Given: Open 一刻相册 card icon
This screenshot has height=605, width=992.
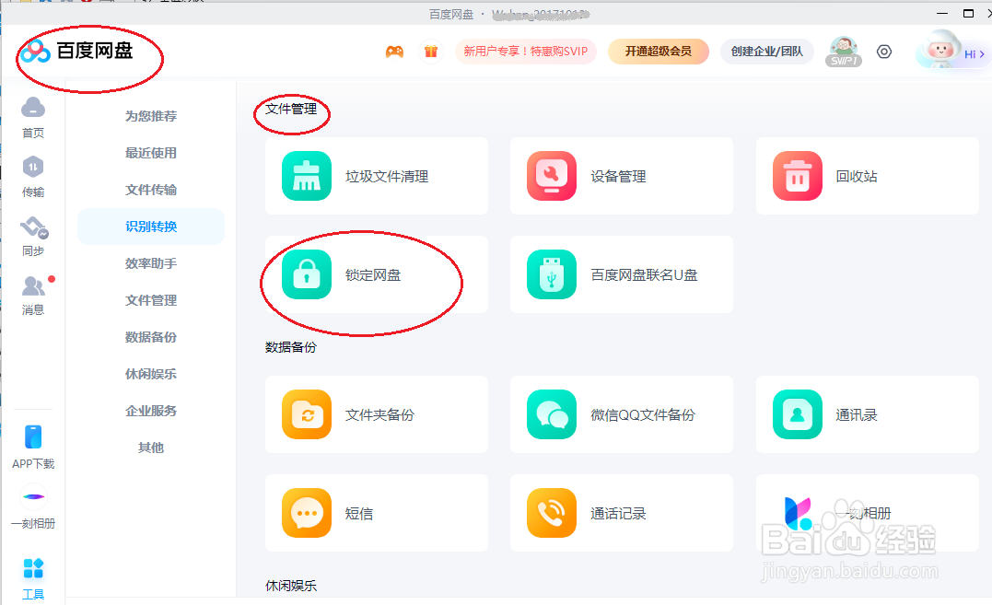Looking at the screenshot, I should coord(798,513).
